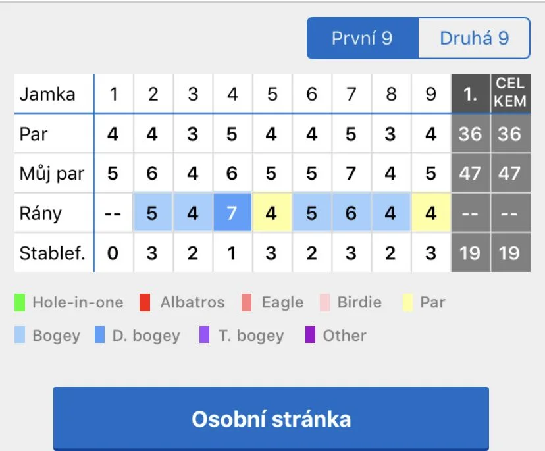Click the red Albatros legend swatch
545x451 pixels.
tap(145, 302)
